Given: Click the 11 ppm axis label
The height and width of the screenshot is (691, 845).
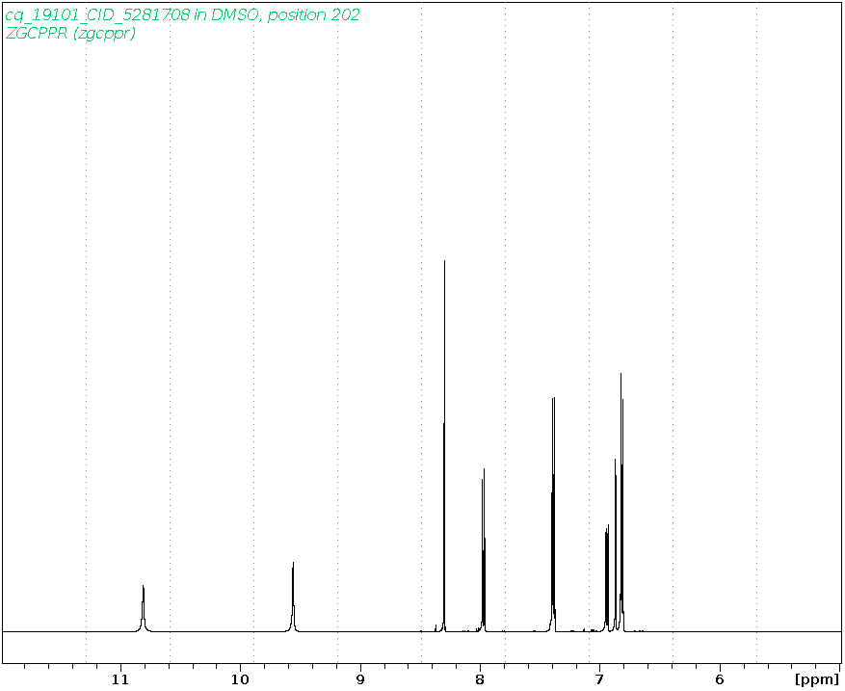Looking at the screenshot, I should pos(120,680).
